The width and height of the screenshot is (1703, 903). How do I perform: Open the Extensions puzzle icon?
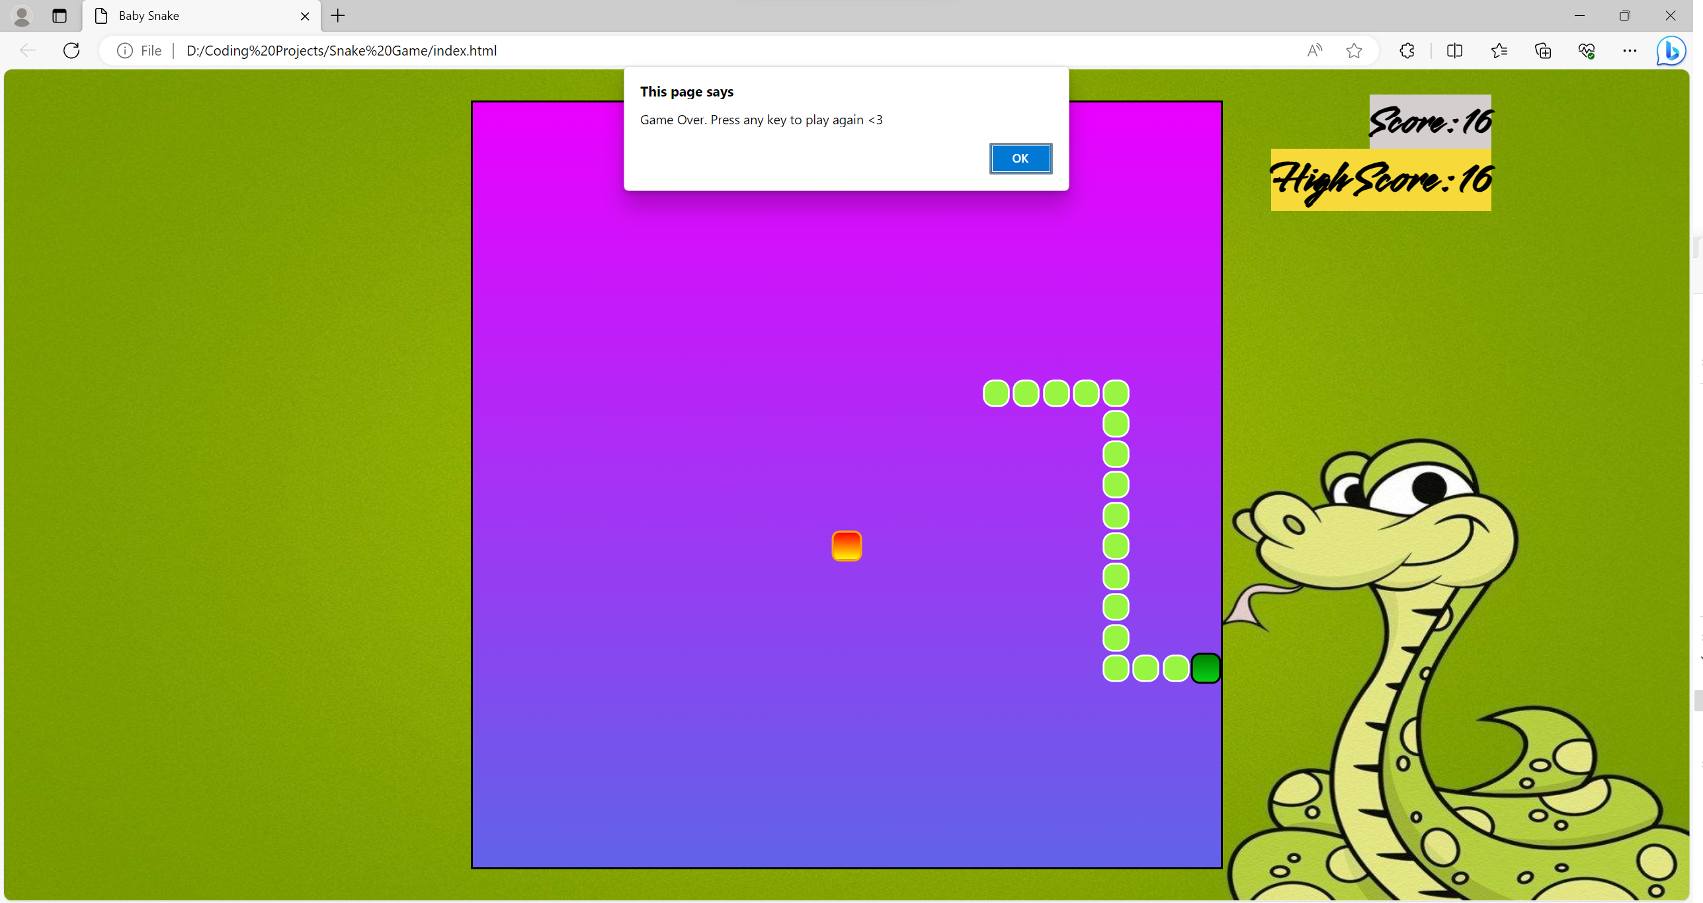(x=1407, y=51)
